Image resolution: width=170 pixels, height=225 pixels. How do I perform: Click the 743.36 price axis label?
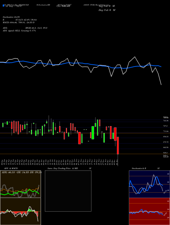(x=166, y=121)
